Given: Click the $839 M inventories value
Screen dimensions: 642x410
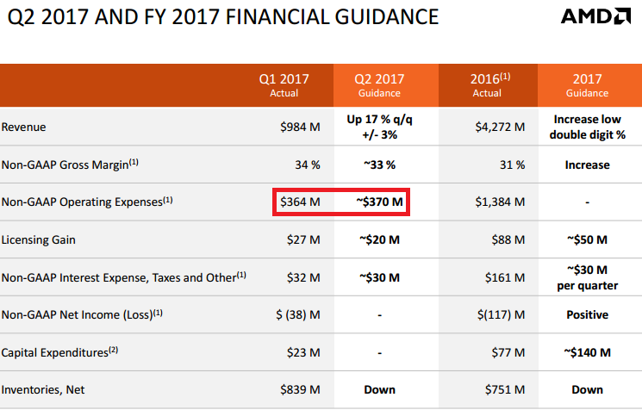Looking at the screenshot, I should pos(301,389).
